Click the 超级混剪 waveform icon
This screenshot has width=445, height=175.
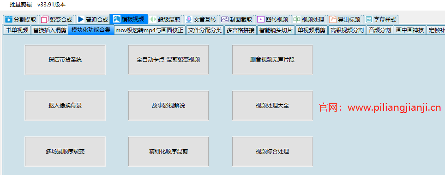153,19
